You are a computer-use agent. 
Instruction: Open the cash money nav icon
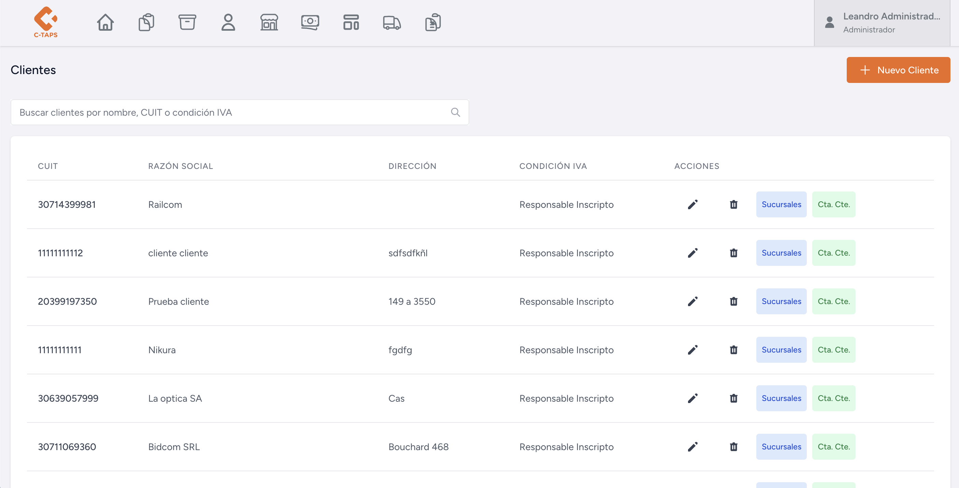[310, 22]
